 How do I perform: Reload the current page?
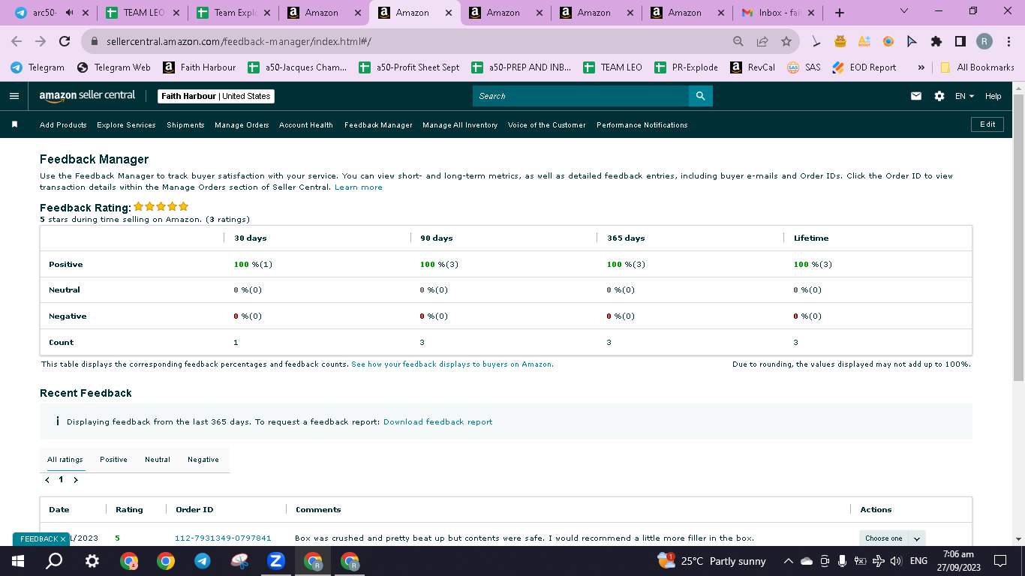click(x=65, y=42)
